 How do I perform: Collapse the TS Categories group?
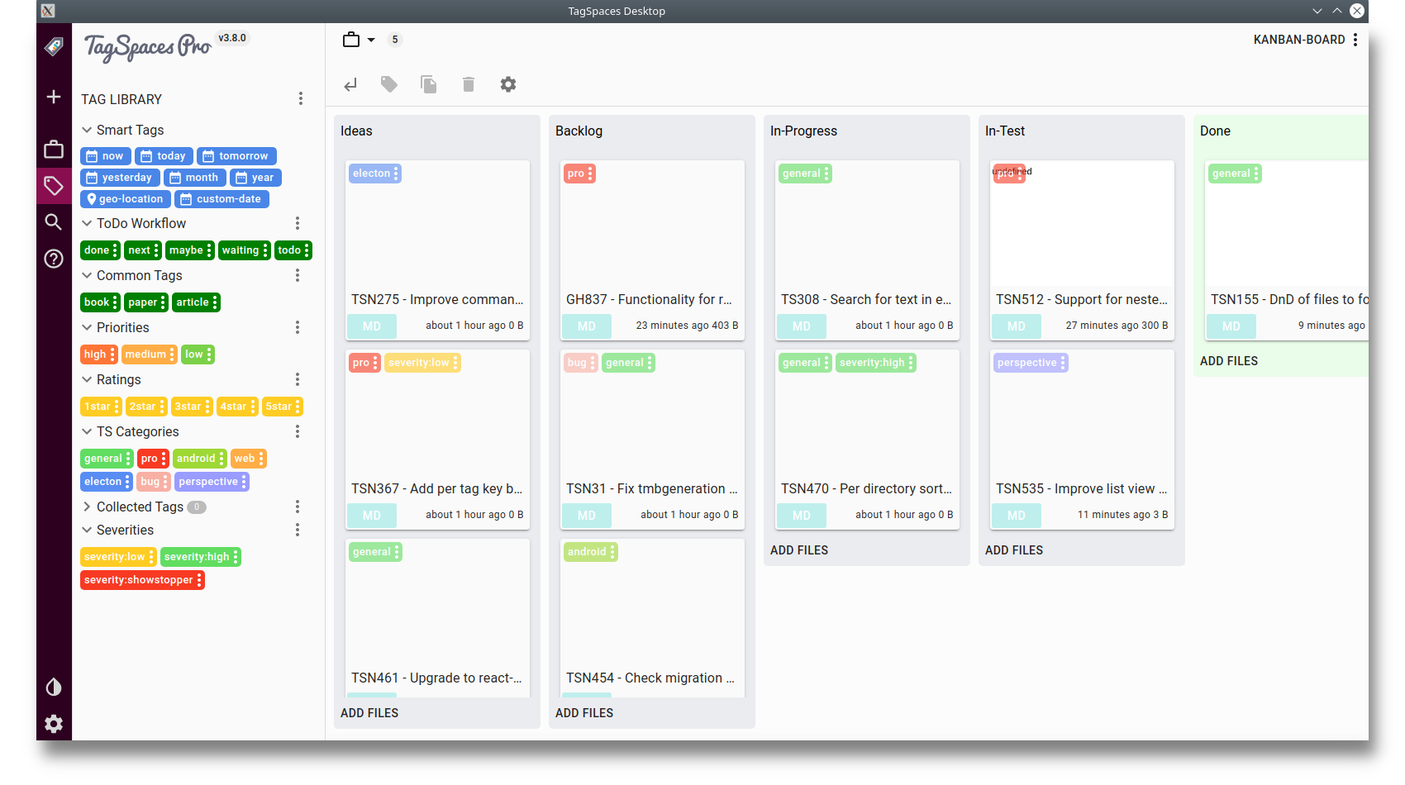pos(87,431)
